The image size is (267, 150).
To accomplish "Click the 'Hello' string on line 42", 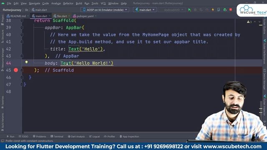I will pos(91,49).
